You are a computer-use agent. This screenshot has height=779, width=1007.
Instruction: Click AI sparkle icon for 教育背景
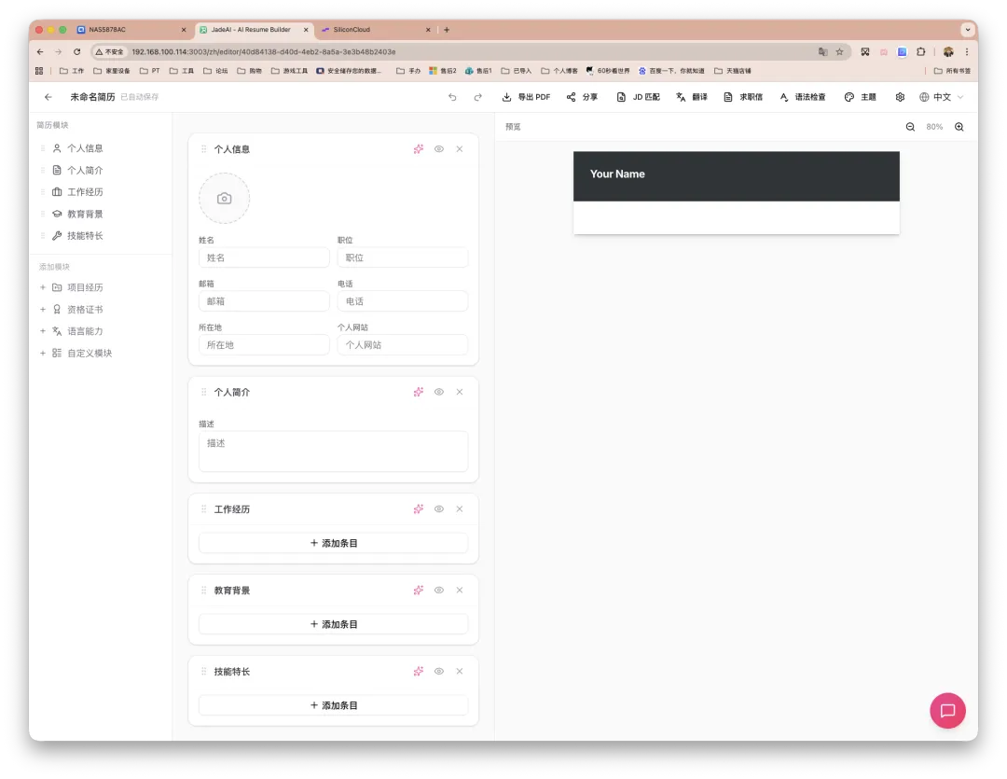[x=418, y=590]
